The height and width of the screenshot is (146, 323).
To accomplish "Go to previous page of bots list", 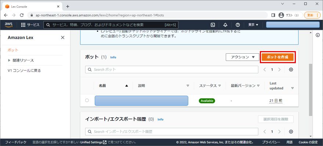I will pos(265,69).
